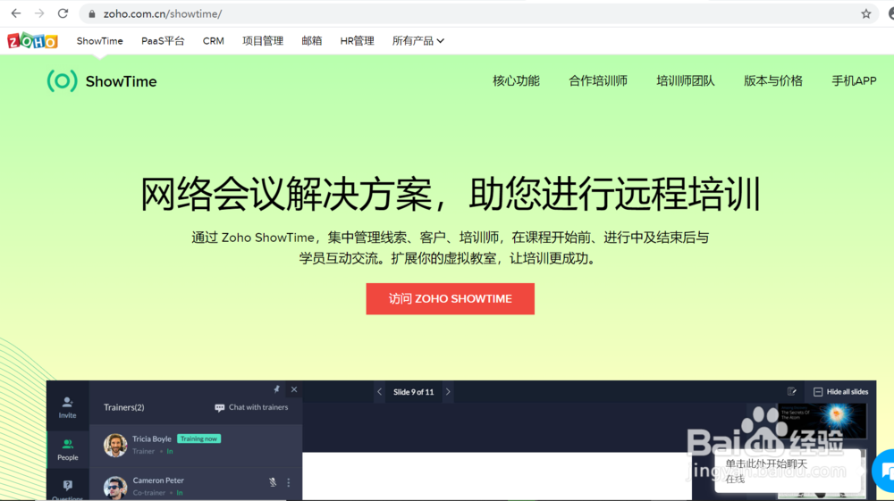Open the HR管理 nav item

[357, 41]
